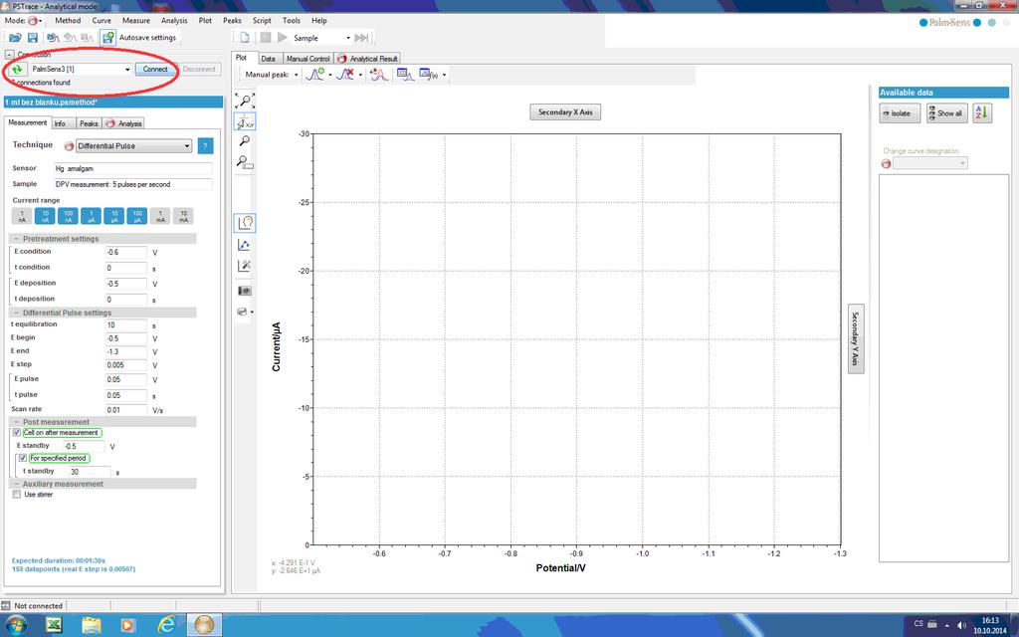Click the Windows Start button
The width and height of the screenshot is (1019, 637).
16,625
